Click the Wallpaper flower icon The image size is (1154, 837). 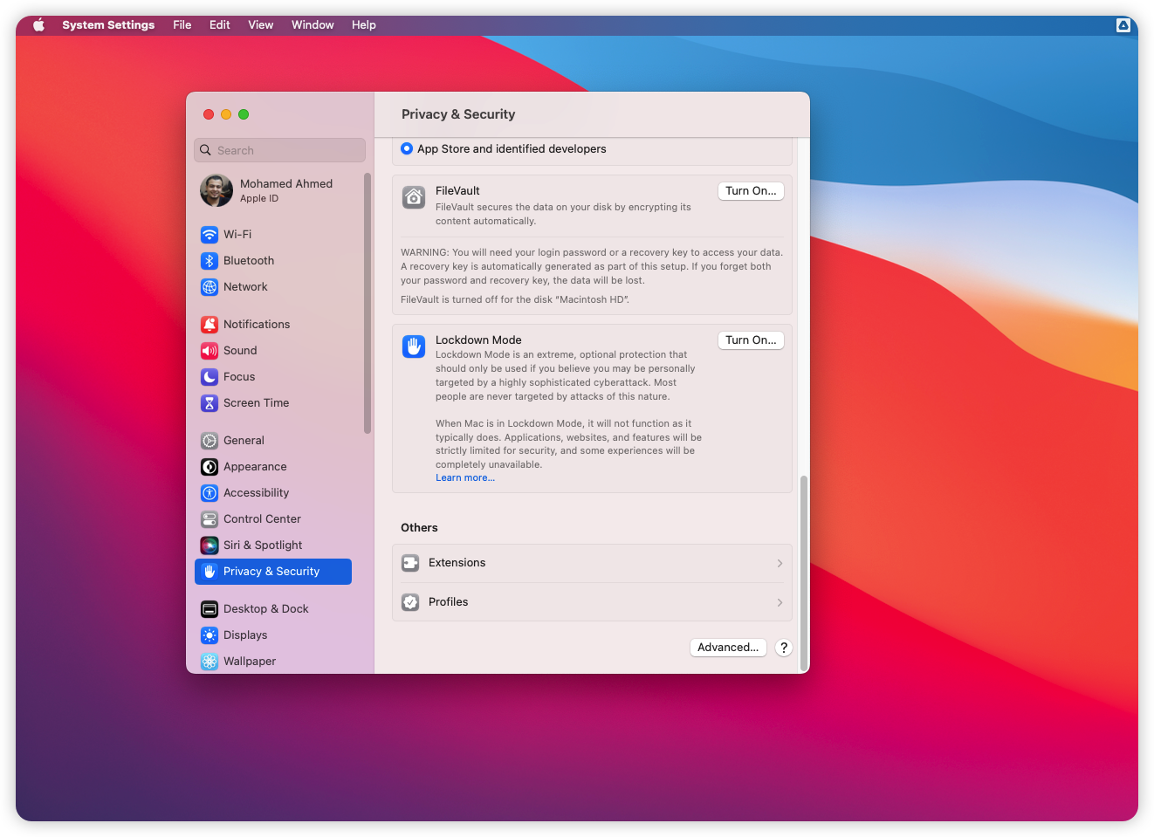click(210, 662)
